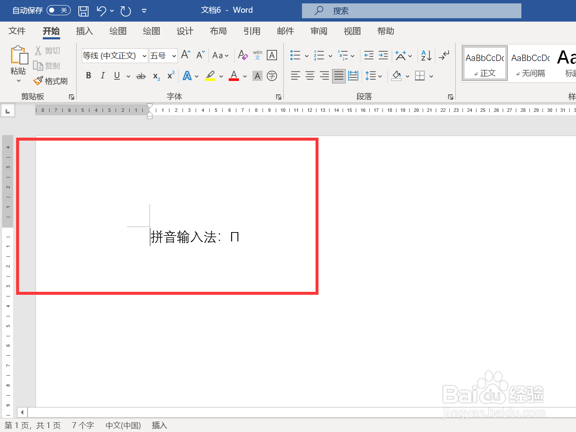Viewport: 576px width, 432px height.
Task: Apply a character border
Action: click(271, 55)
